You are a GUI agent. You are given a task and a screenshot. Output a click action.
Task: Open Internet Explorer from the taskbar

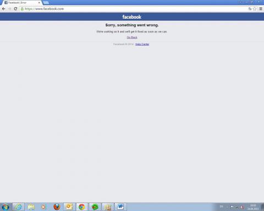(x=18, y=207)
